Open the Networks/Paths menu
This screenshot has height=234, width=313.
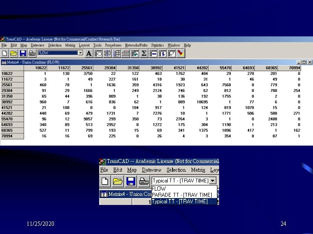click(x=137, y=45)
